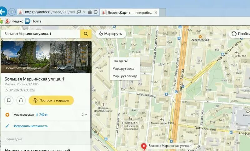Screen dimensions: 250x151
Task: Click the address bar search magnifier icon
Action: tap(79, 12)
